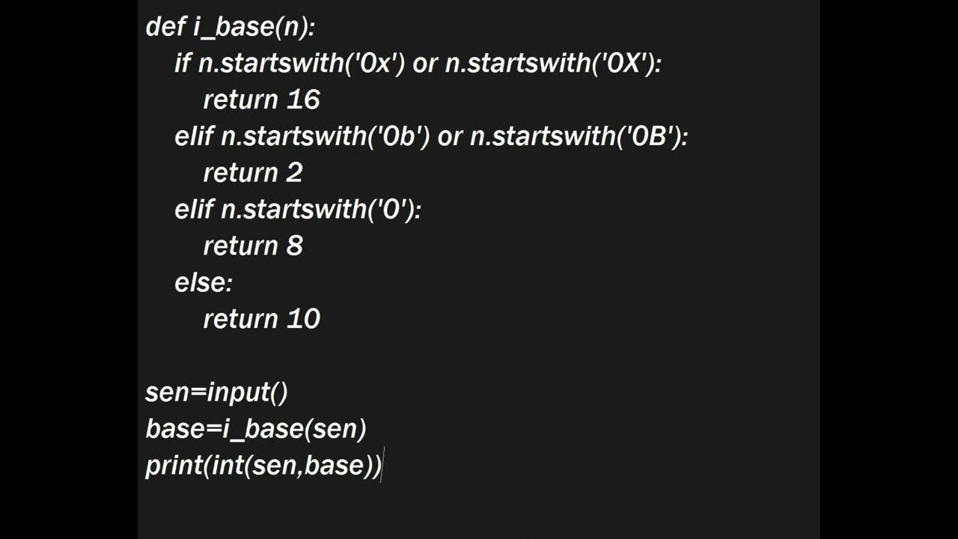Click the 'print' function name
Screen dimensions: 958x539
click(174, 466)
